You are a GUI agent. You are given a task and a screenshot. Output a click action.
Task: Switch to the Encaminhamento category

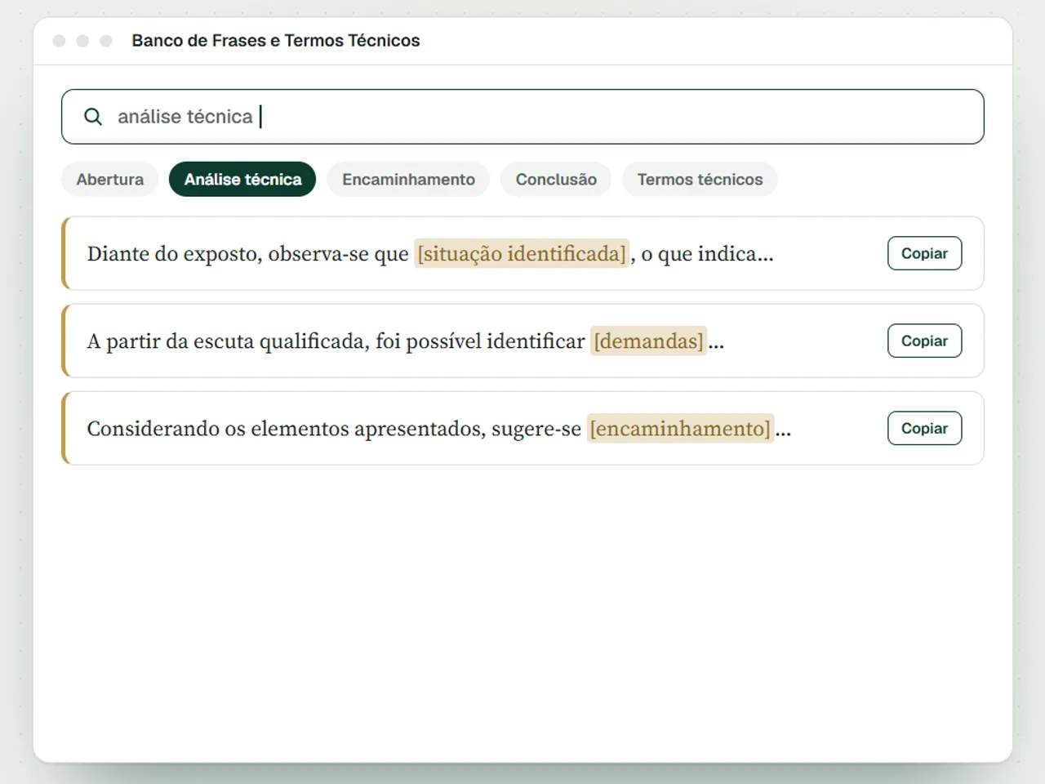point(408,180)
